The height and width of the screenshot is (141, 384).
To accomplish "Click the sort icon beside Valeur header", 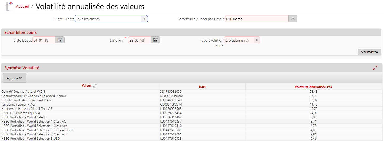I will tap(95, 86).
